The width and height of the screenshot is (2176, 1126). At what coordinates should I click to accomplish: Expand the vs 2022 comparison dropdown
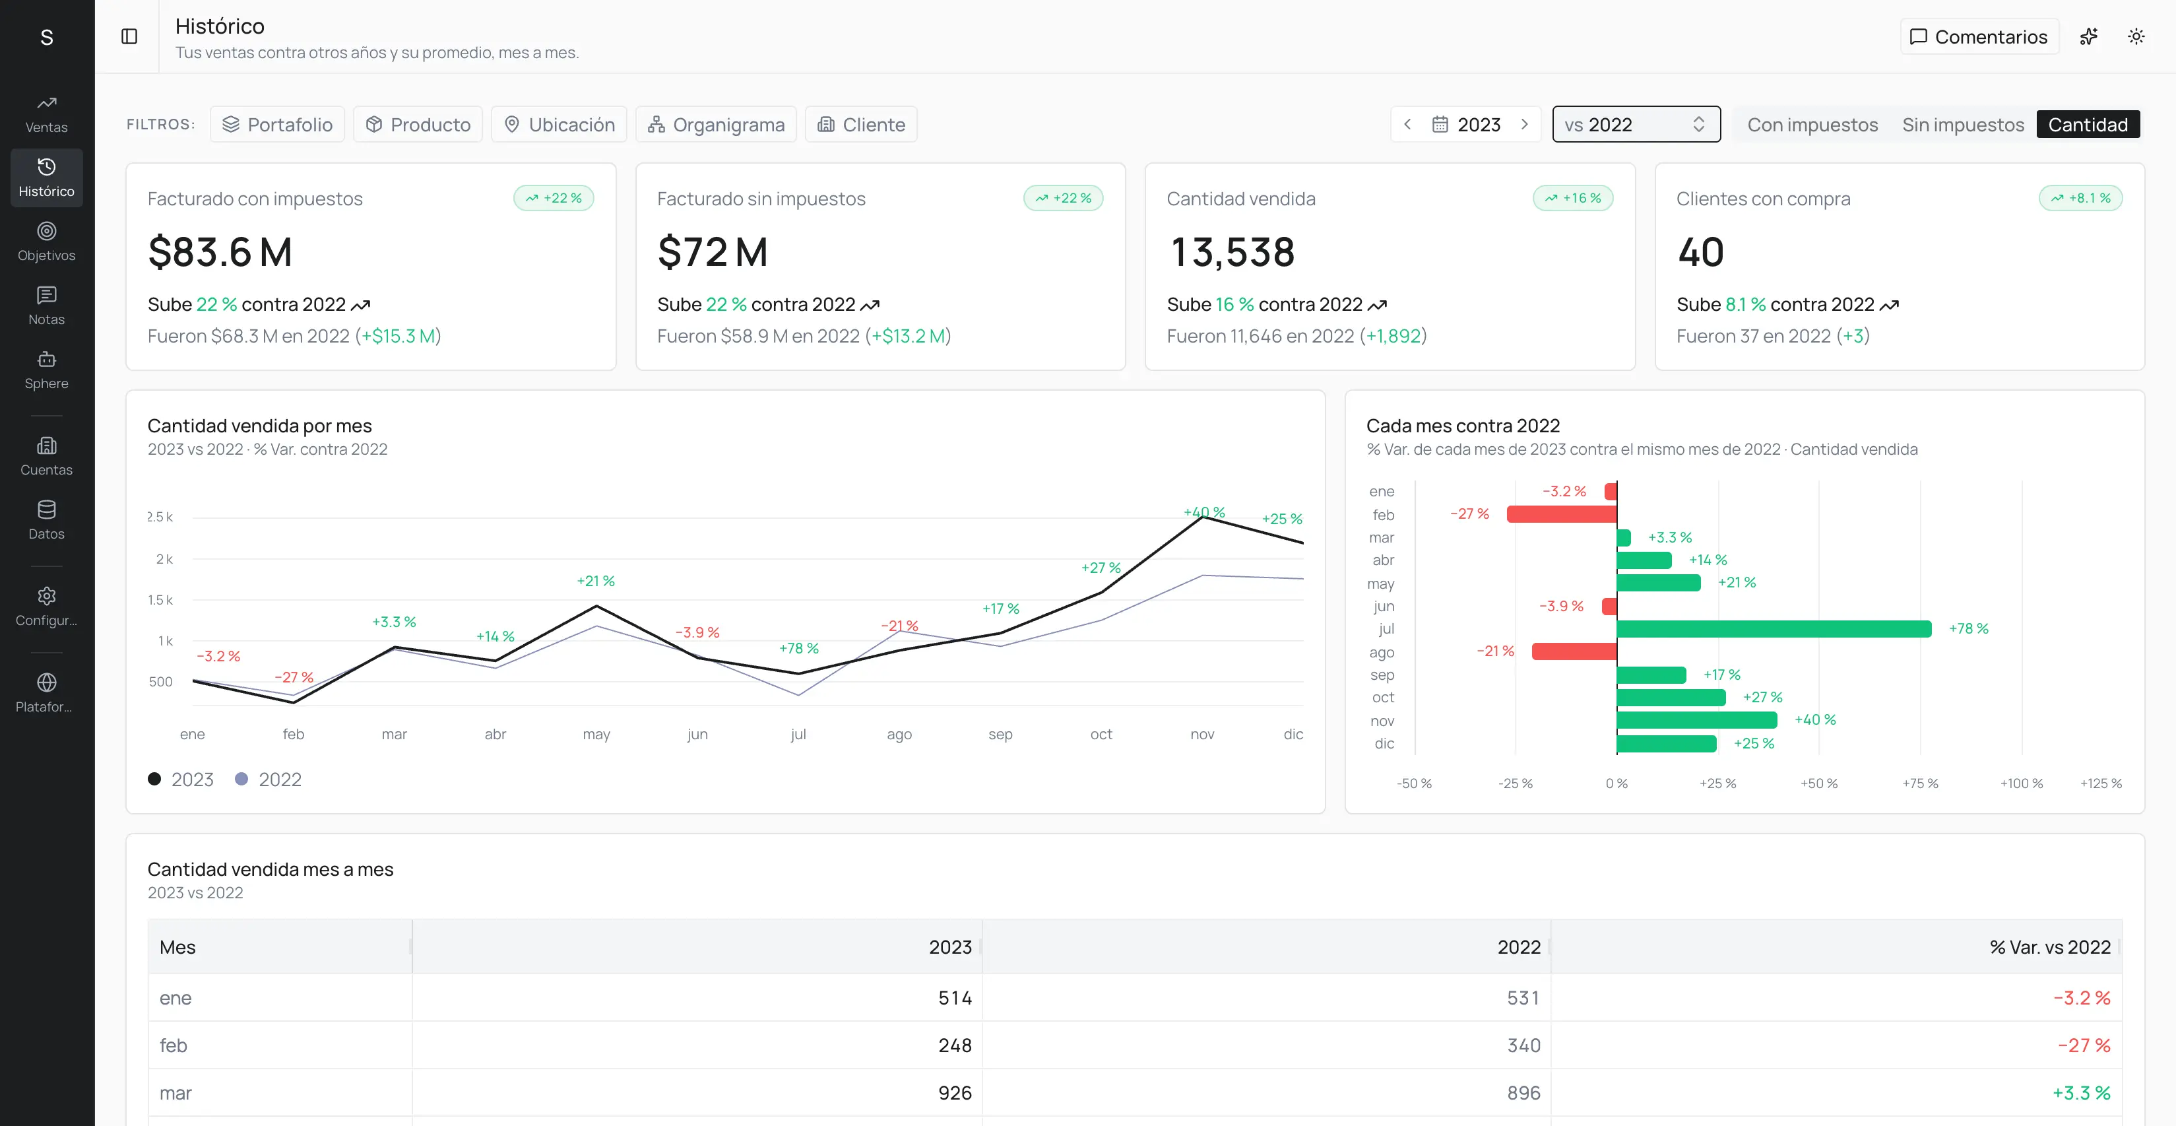point(1636,124)
